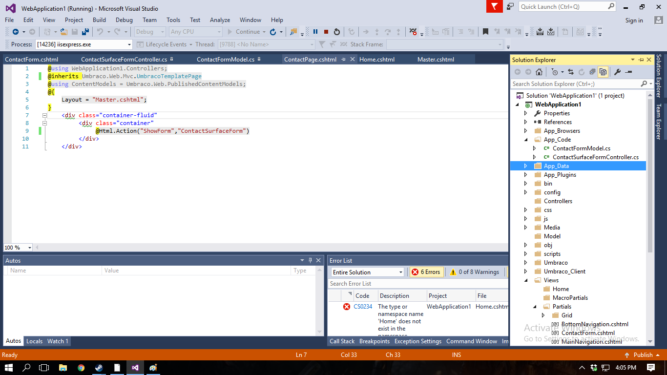
Task: Expand the App_Data folder node
Action: (x=525, y=166)
